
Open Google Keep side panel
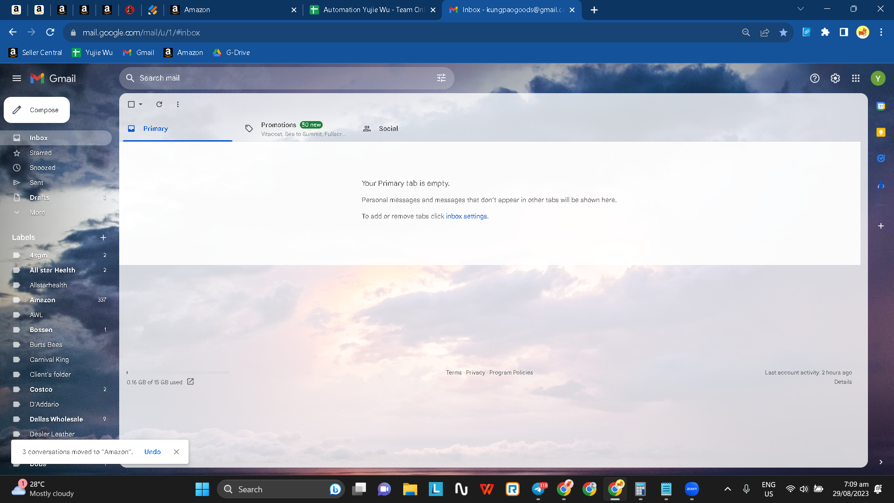881,132
